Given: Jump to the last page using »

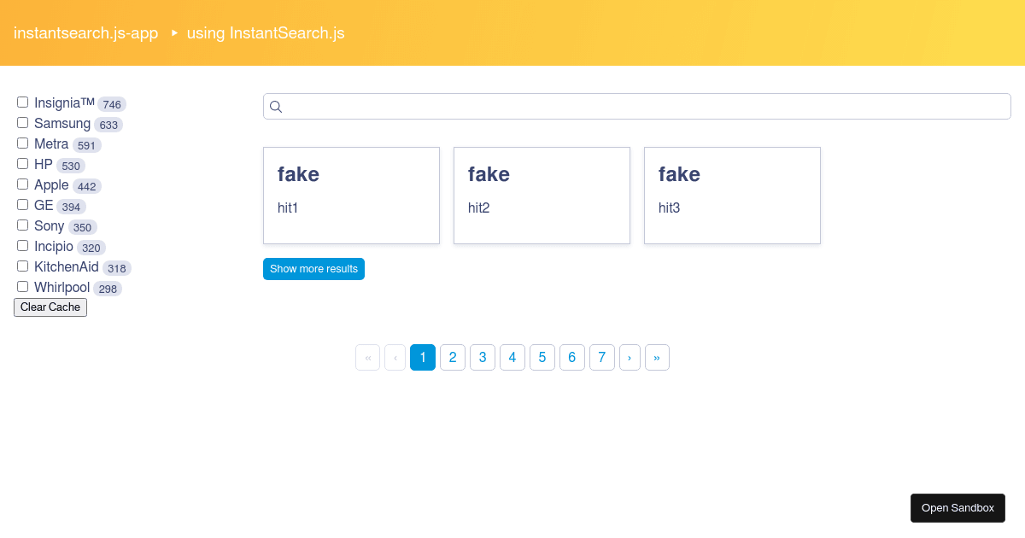Looking at the screenshot, I should (658, 357).
